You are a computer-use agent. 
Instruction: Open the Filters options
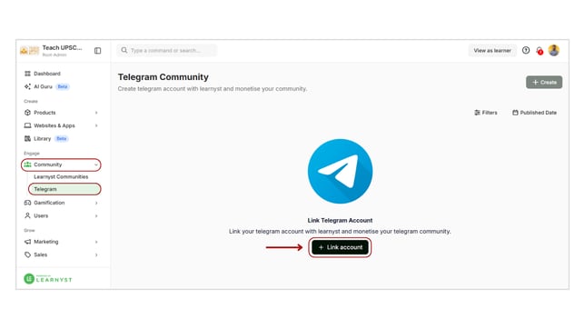pyautogui.click(x=486, y=113)
